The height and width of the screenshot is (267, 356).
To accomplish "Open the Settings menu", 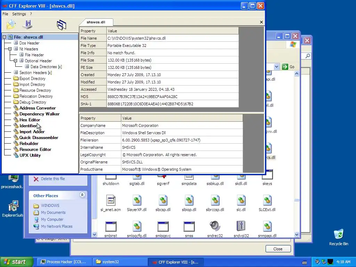I will 19,14.
